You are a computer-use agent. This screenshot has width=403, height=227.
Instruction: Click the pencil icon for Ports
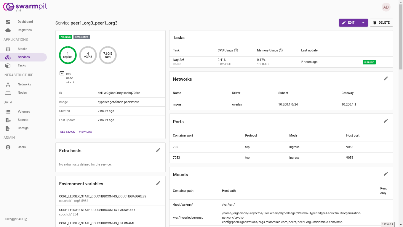[x=386, y=121]
